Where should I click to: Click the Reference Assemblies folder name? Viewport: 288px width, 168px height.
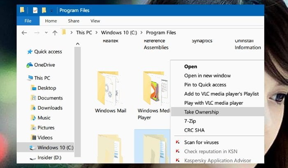[x=156, y=44]
